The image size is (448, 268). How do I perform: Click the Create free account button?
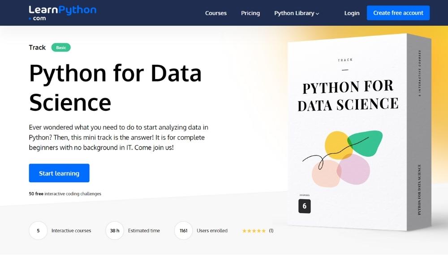click(x=398, y=13)
